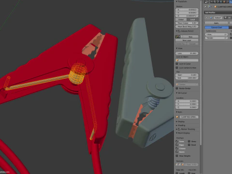This screenshot has height=174, width=232.
Task: Toggle the Faces overlay checkbox
Action: click(177, 141)
